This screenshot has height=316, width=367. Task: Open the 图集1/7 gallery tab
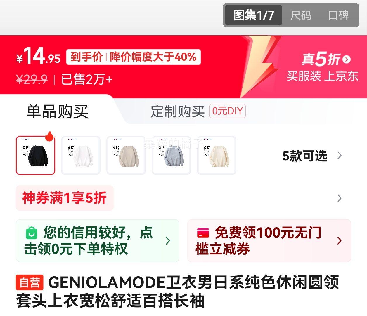[253, 15]
